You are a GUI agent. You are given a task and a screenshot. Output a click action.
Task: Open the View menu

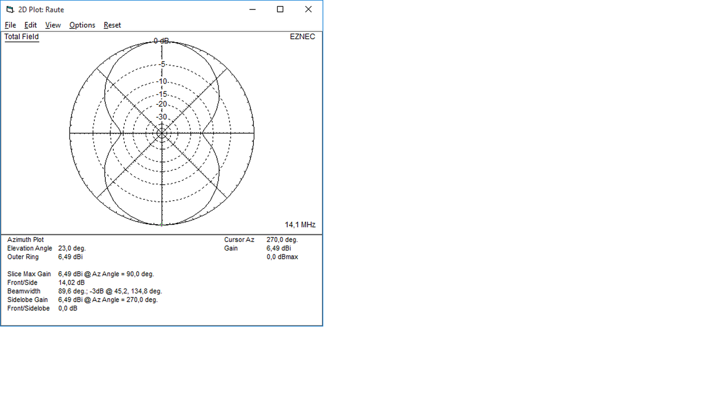click(53, 25)
